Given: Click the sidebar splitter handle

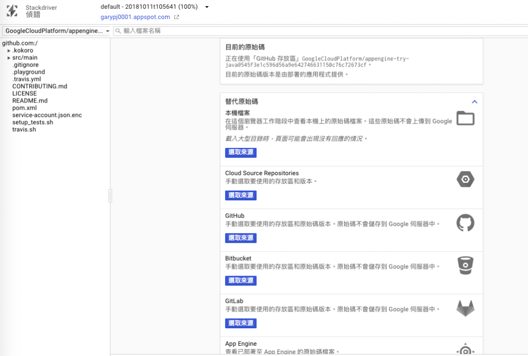Looking at the screenshot, I should pyautogui.click(x=110, y=196).
